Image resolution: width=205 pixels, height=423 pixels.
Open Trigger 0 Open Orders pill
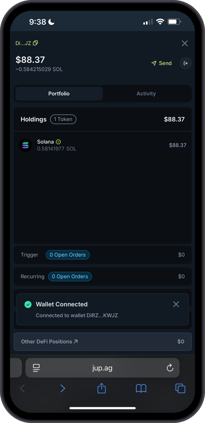point(68,255)
